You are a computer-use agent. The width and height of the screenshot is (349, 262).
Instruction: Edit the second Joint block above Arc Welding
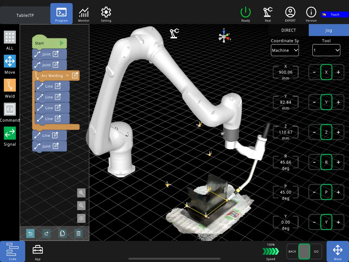click(56, 65)
